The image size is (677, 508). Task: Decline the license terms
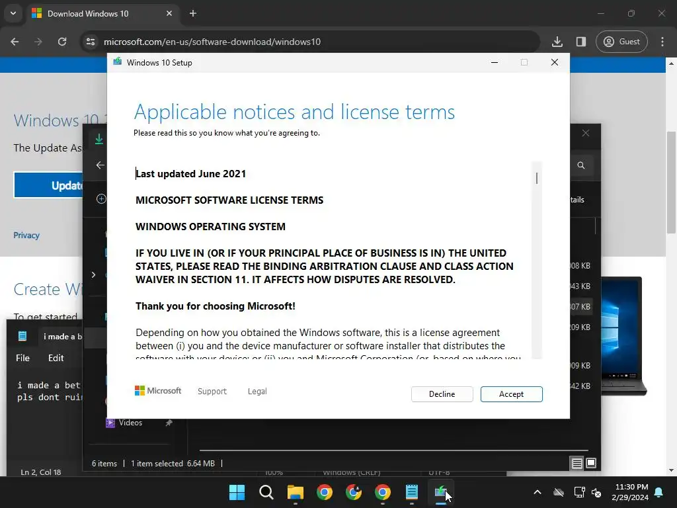pos(442,394)
